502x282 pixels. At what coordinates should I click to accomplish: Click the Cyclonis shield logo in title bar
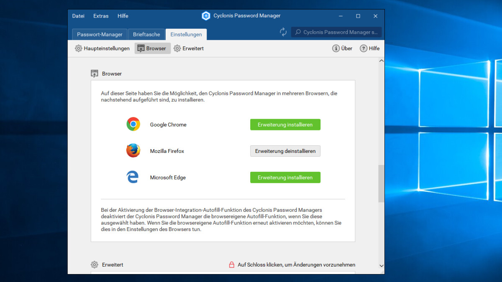(x=206, y=16)
